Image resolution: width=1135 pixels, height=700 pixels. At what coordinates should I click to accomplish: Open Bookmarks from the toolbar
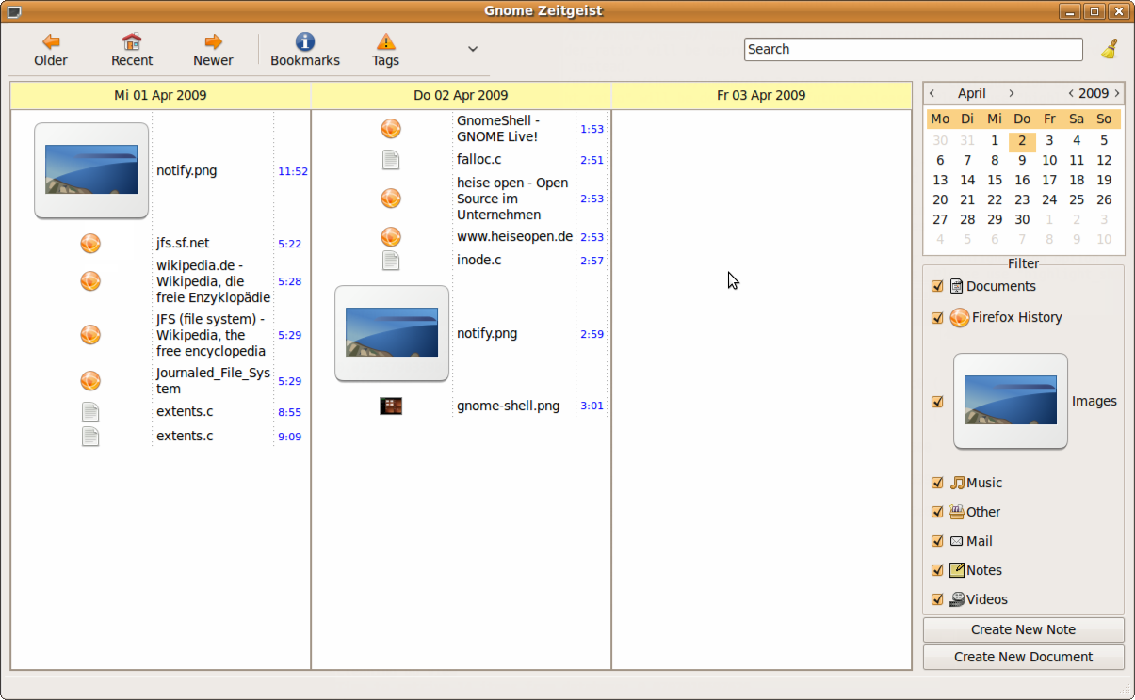click(305, 42)
